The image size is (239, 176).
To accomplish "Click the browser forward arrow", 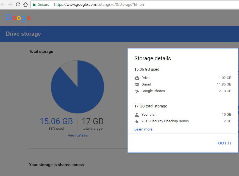I will (x=10, y=4).
